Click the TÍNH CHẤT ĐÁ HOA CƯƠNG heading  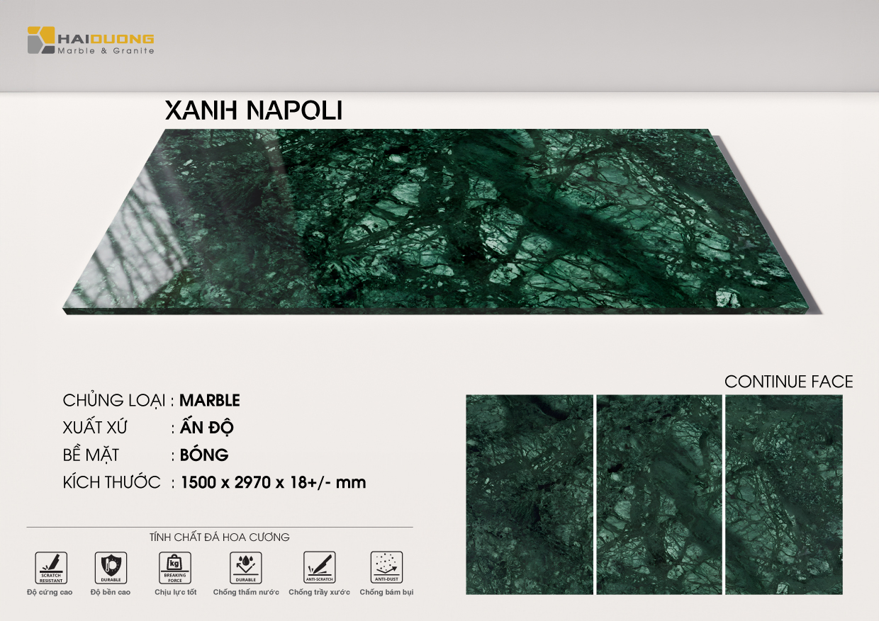[220, 537]
